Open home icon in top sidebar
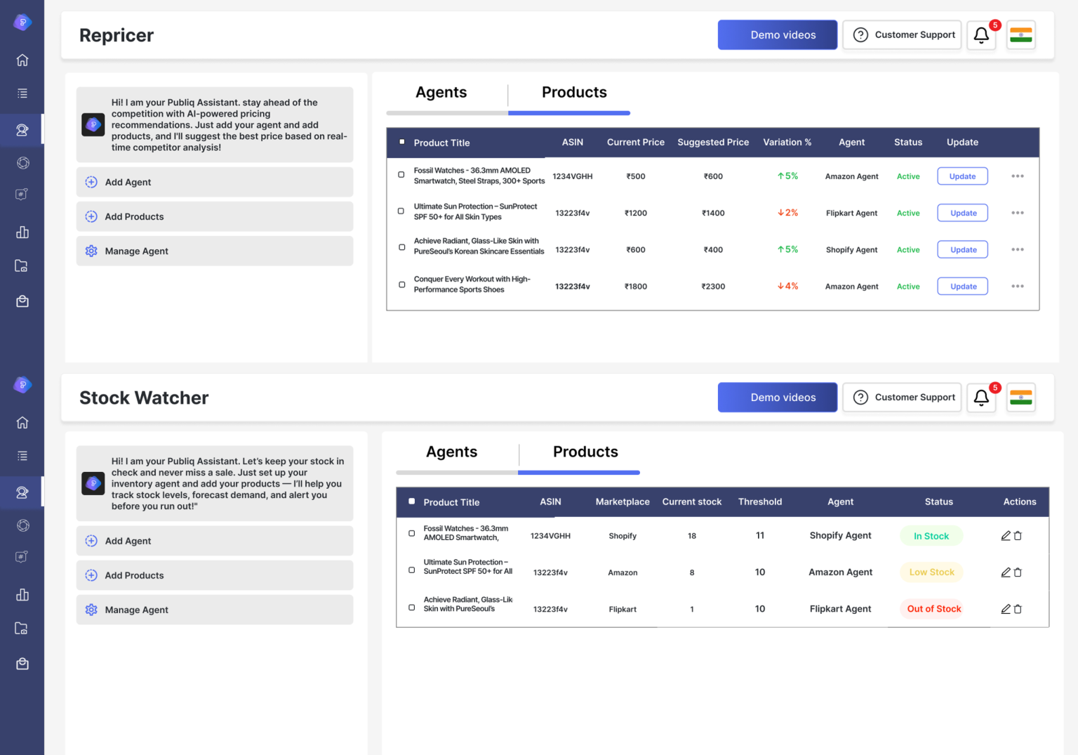 (22, 60)
